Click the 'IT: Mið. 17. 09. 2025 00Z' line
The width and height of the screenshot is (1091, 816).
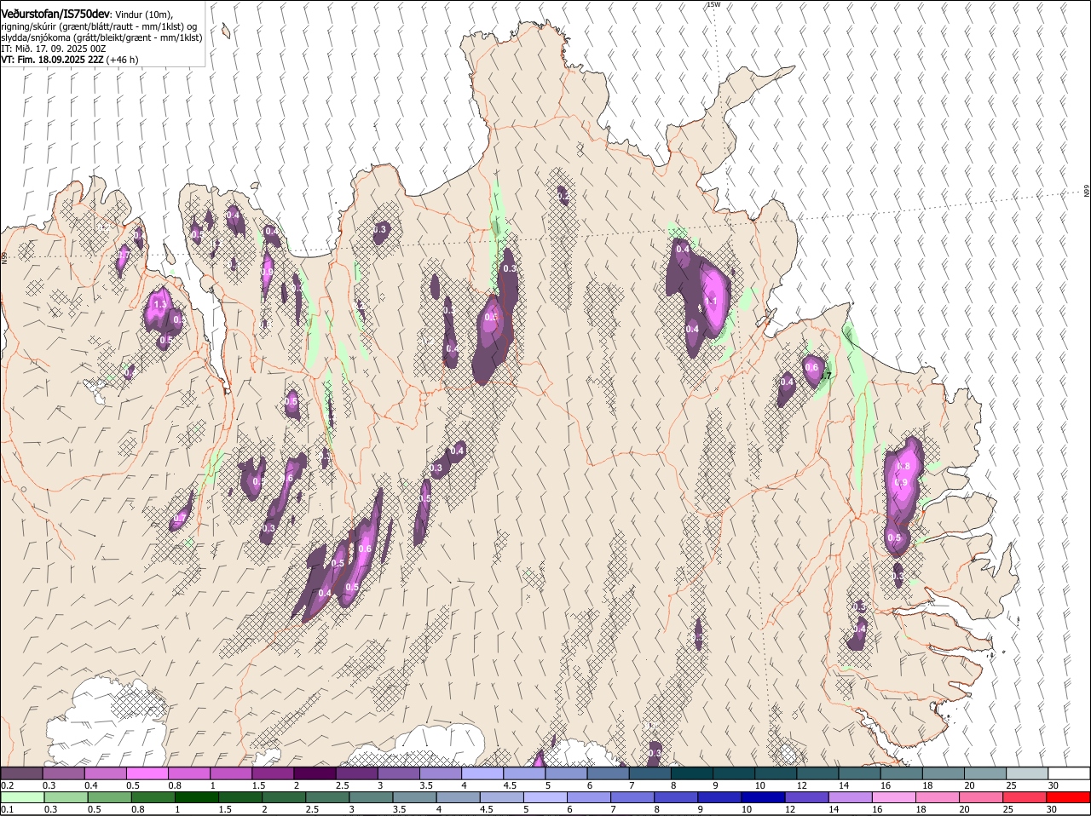pos(54,49)
